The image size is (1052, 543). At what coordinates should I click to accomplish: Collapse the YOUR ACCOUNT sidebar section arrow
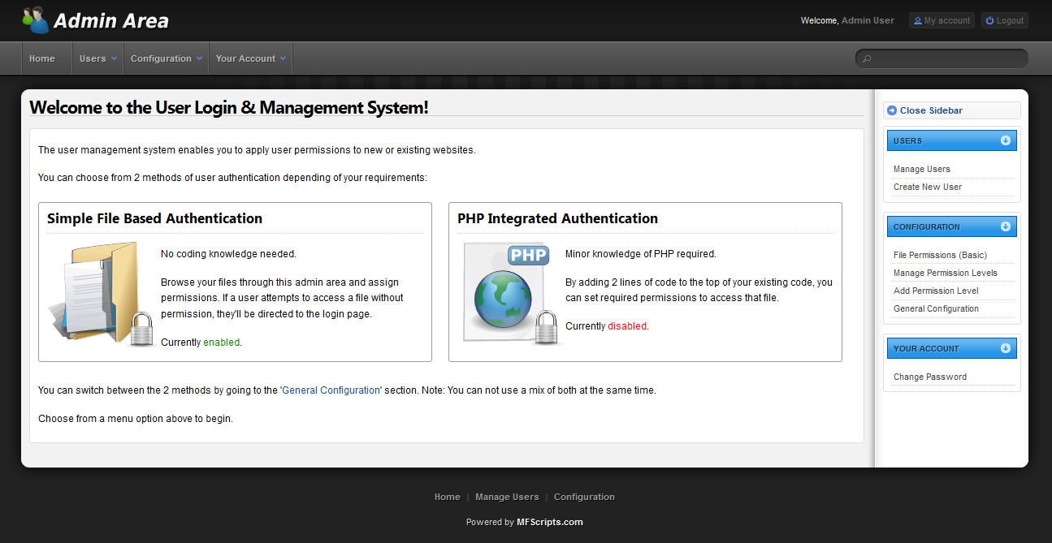(1006, 348)
